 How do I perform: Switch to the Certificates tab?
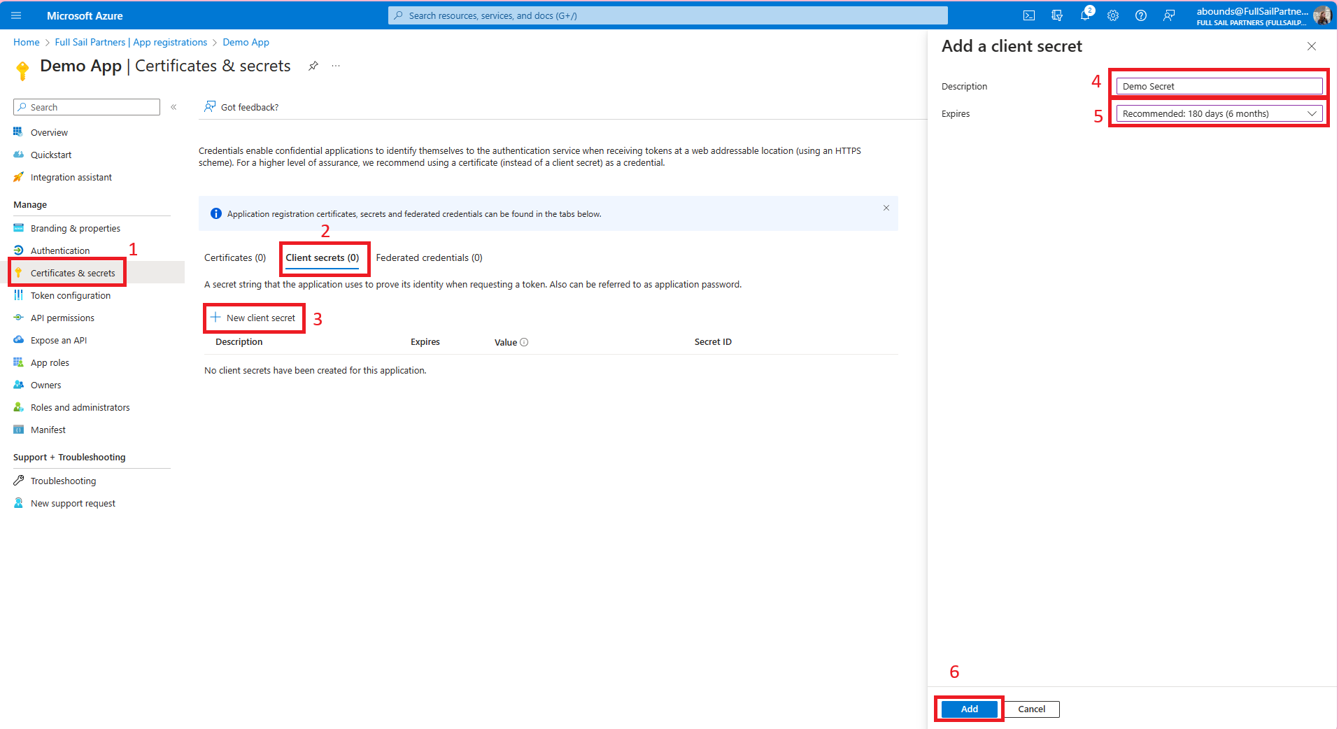point(234,257)
